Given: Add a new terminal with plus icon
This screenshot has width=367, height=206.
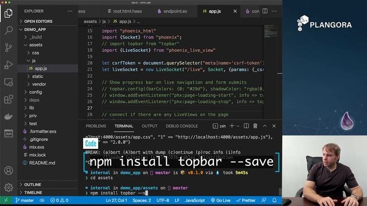Looking at the screenshot, I should 232,126.
